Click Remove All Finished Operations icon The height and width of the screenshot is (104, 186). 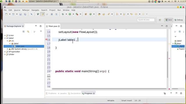[x=165, y=93]
